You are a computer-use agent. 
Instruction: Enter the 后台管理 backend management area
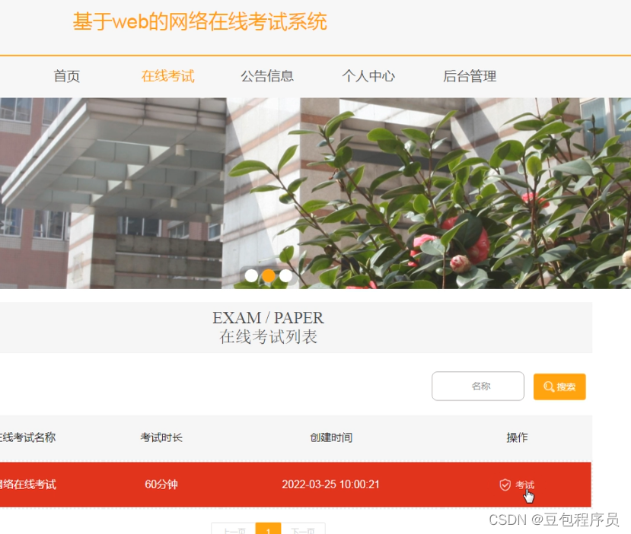pos(469,76)
